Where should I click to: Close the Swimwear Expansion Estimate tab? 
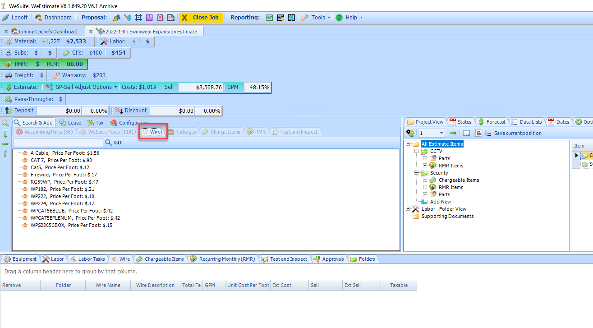click(x=91, y=32)
